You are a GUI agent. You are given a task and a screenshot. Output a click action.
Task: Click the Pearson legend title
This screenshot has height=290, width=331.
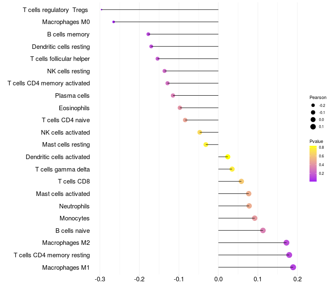pos(318,97)
